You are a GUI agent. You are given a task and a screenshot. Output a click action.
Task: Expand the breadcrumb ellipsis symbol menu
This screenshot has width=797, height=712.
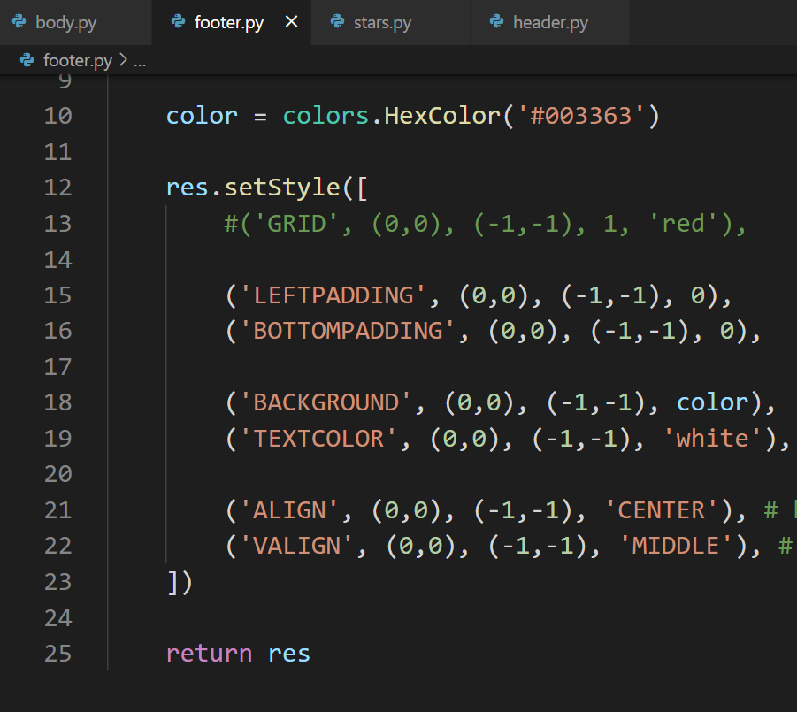coord(139,61)
